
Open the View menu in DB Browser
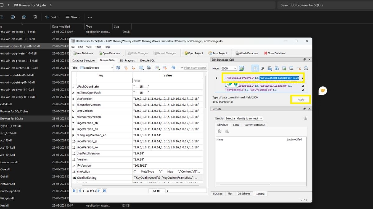click(x=89, y=47)
